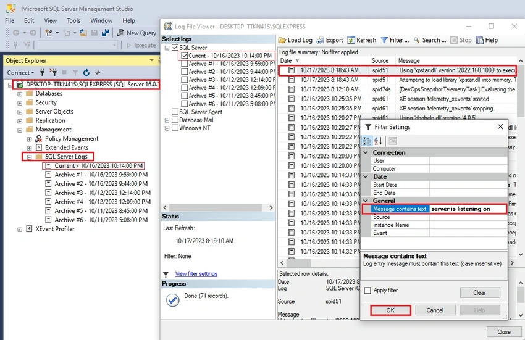Click the Property Pages icon in Filter Settings

point(393,141)
